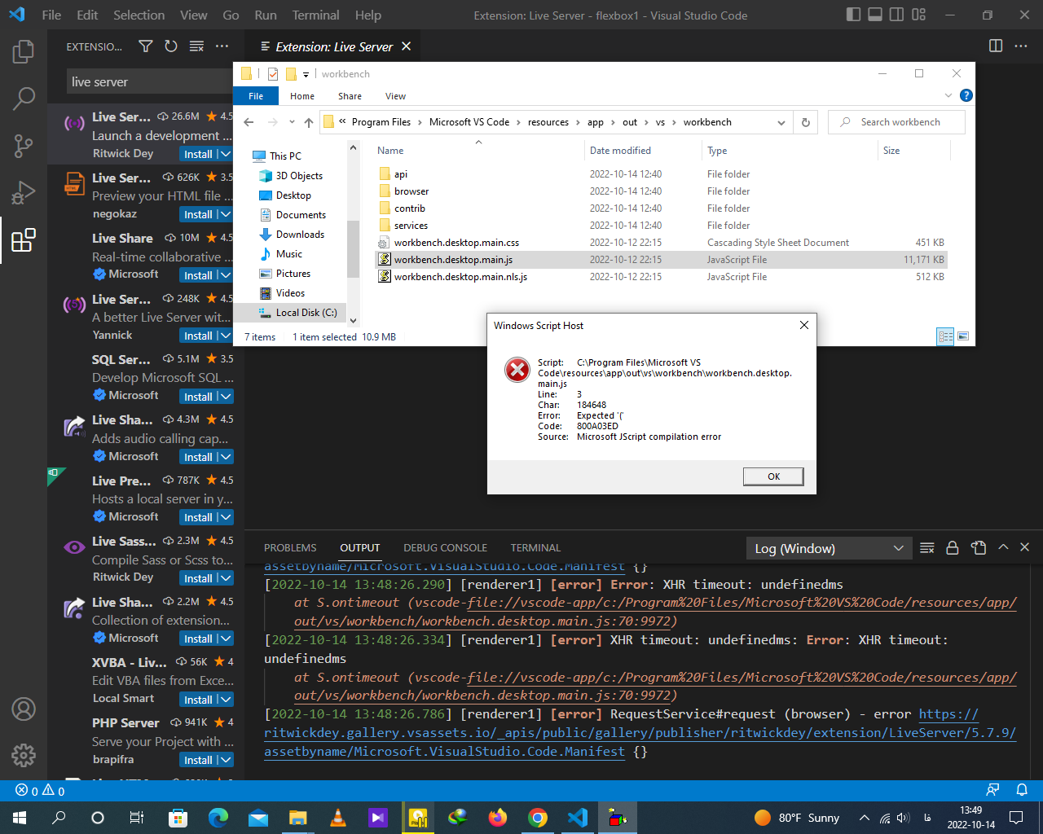Open the feedback icon in status bar
Image resolution: width=1043 pixels, height=834 pixels.
coord(992,790)
